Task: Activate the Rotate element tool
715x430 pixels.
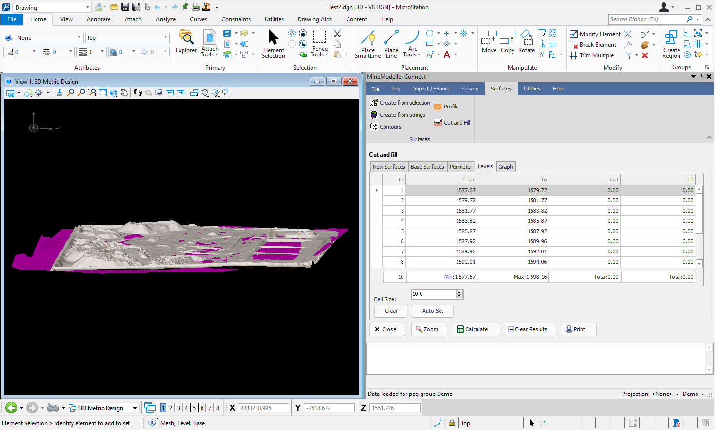Action: pyautogui.click(x=527, y=42)
